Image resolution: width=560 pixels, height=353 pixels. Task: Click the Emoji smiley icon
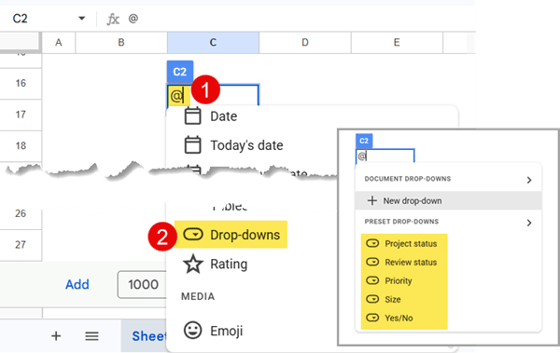[x=193, y=330]
